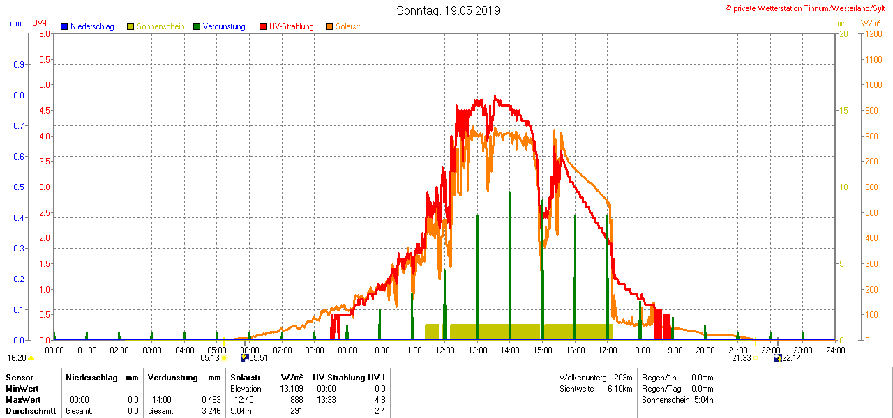The image size is (893, 418).
Task: Click the yellow min axis unit label
Action: (x=841, y=23)
